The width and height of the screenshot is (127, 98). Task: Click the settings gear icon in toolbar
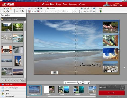tap(8, 12)
